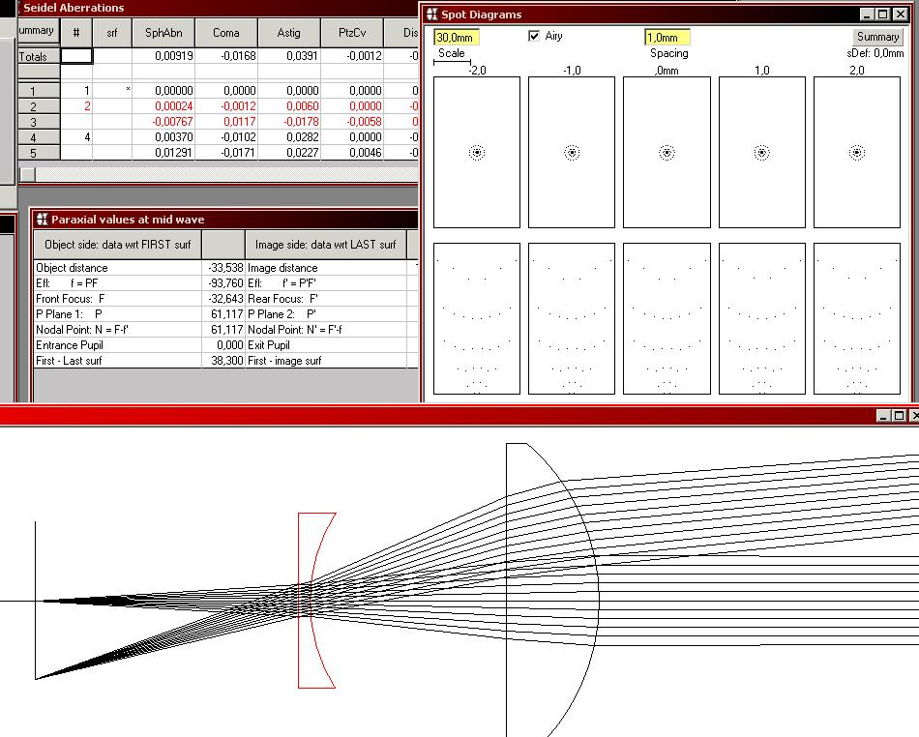Click the Spacing field showing 1,0mm

click(x=667, y=38)
